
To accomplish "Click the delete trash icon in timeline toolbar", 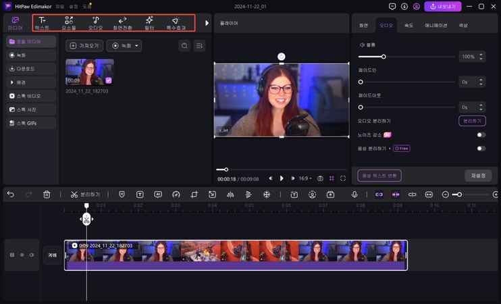I will point(47,195).
